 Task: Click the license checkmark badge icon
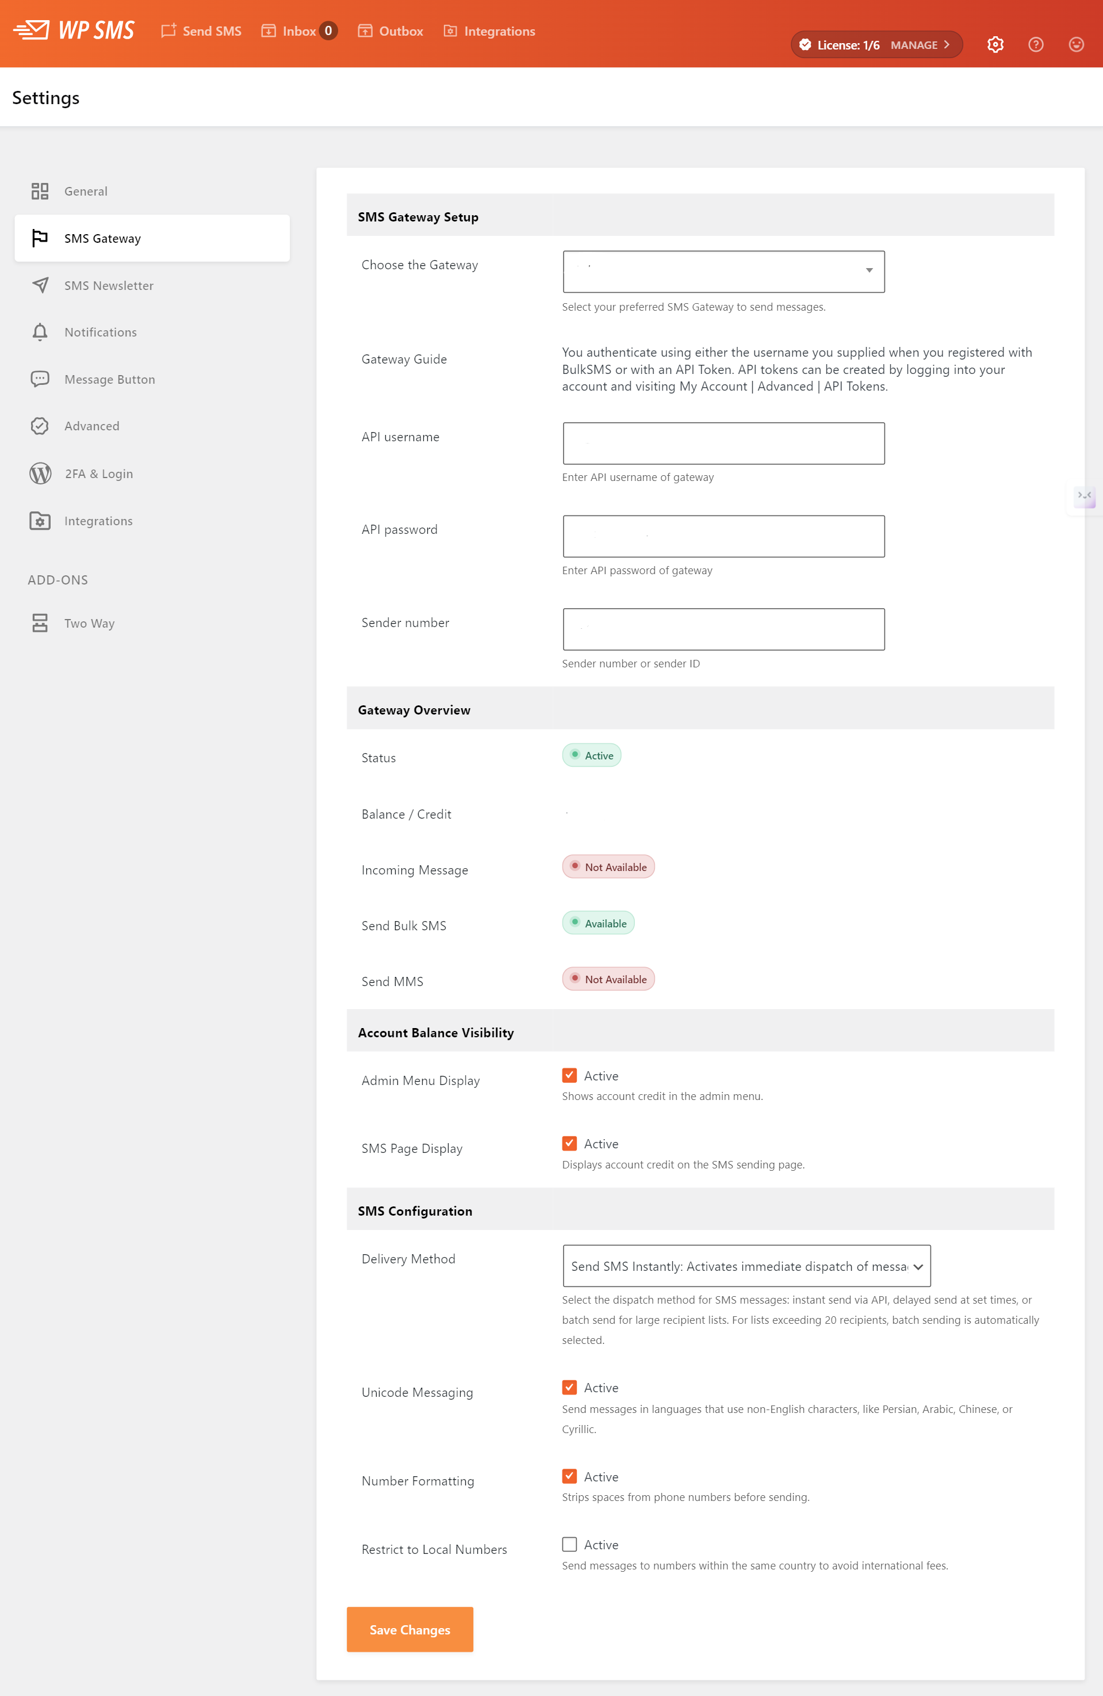coord(805,44)
